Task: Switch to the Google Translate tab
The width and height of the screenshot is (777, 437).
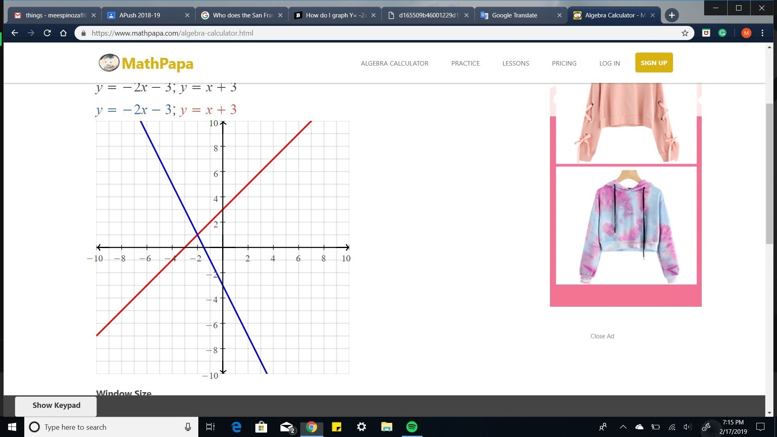Action: [x=514, y=15]
